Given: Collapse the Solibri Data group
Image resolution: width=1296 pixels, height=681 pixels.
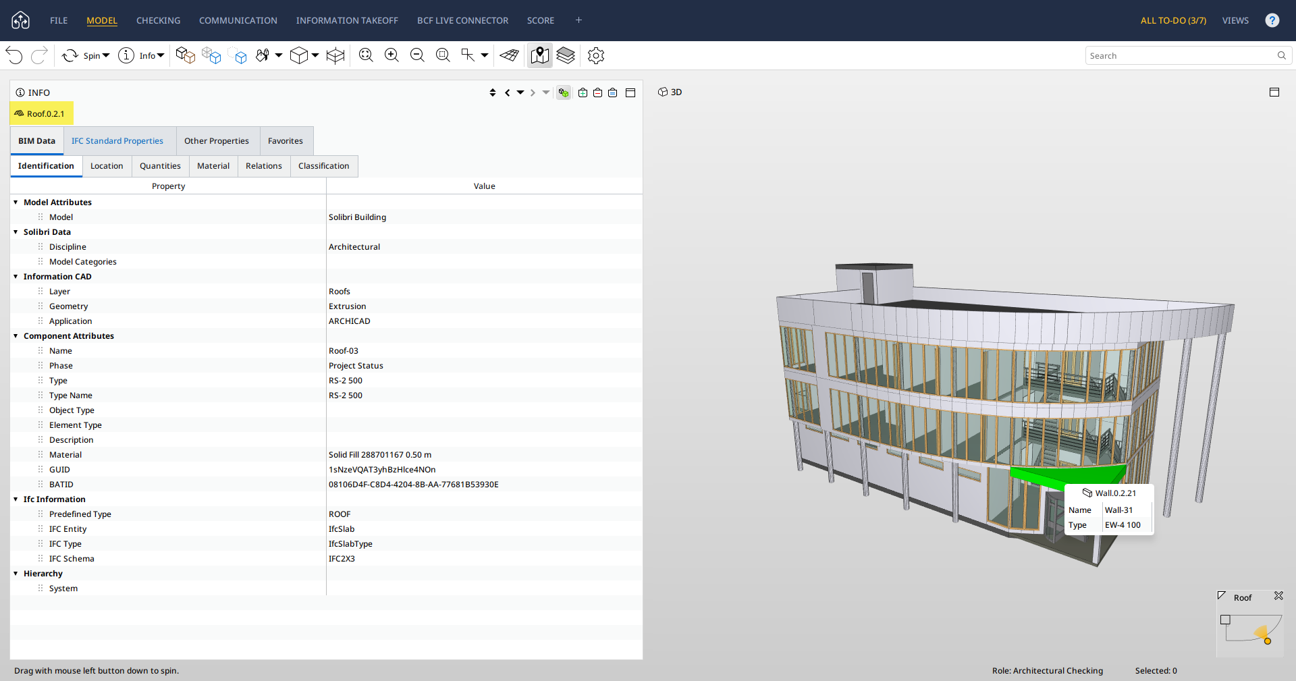Looking at the screenshot, I should (x=16, y=232).
